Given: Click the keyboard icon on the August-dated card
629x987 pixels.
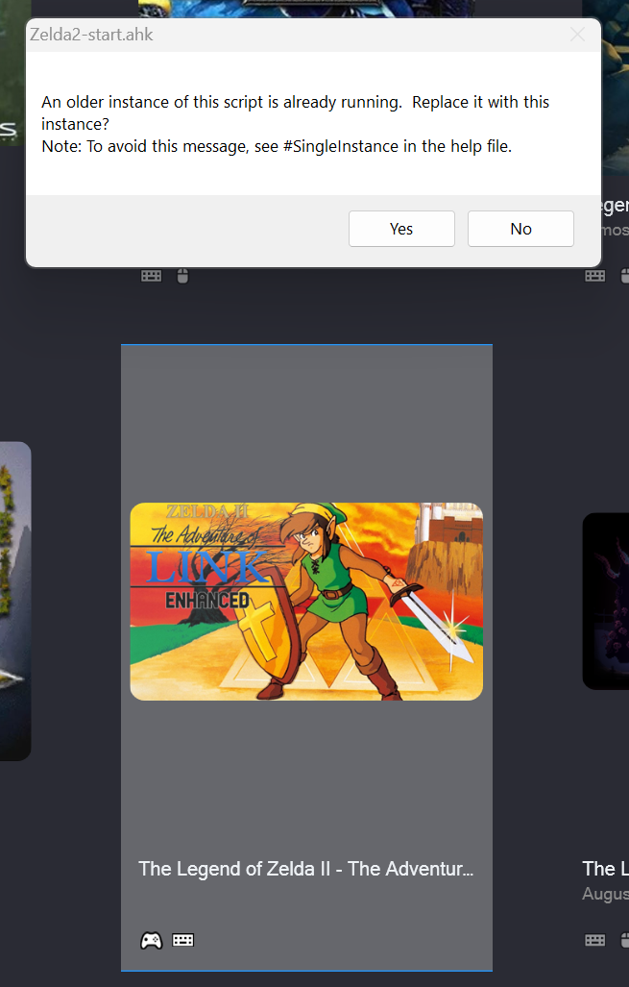Looking at the screenshot, I should pos(595,940).
